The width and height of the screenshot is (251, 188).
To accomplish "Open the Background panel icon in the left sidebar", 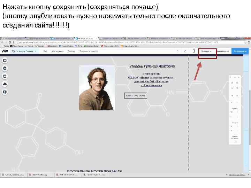I will (x=5, y=61).
